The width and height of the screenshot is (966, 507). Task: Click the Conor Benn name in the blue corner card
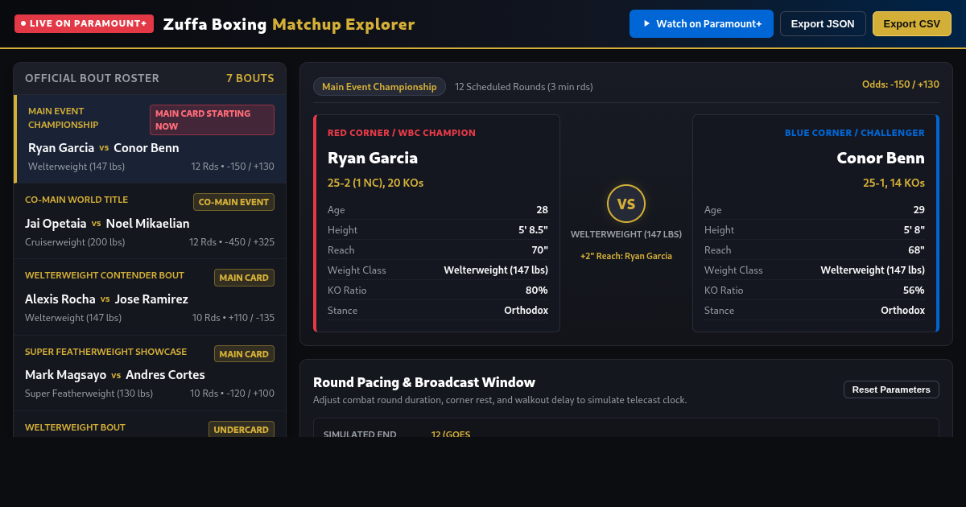click(x=881, y=158)
